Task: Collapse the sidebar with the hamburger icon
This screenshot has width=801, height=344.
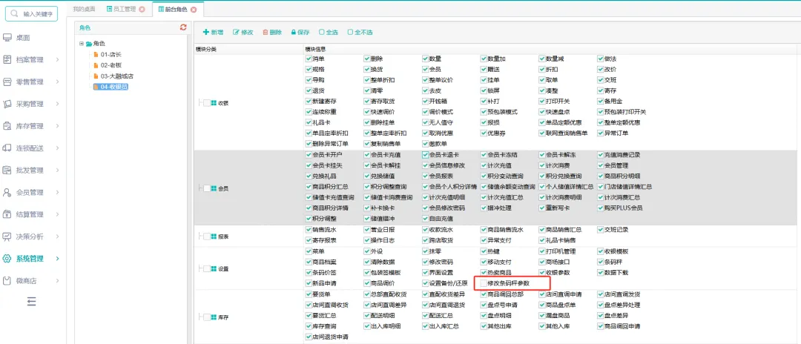Action: tap(32, 302)
